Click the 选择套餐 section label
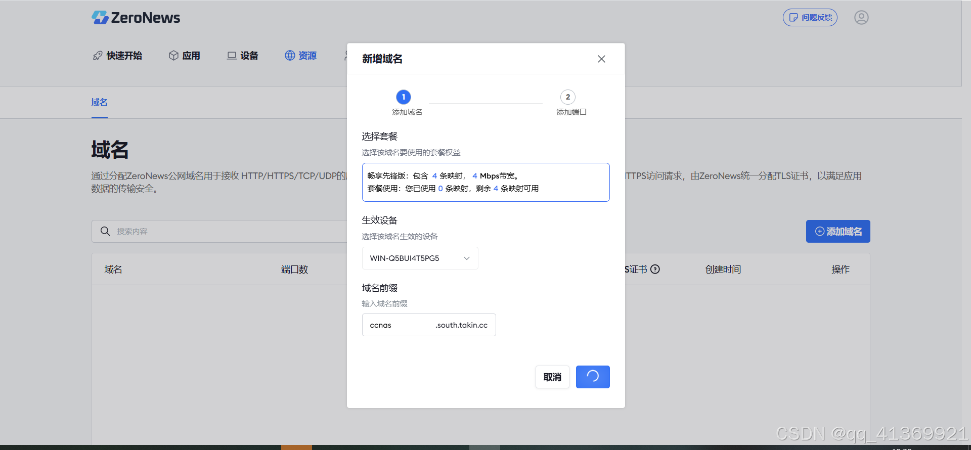Viewport: 971px width, 450px height. [x=380, y=137]
